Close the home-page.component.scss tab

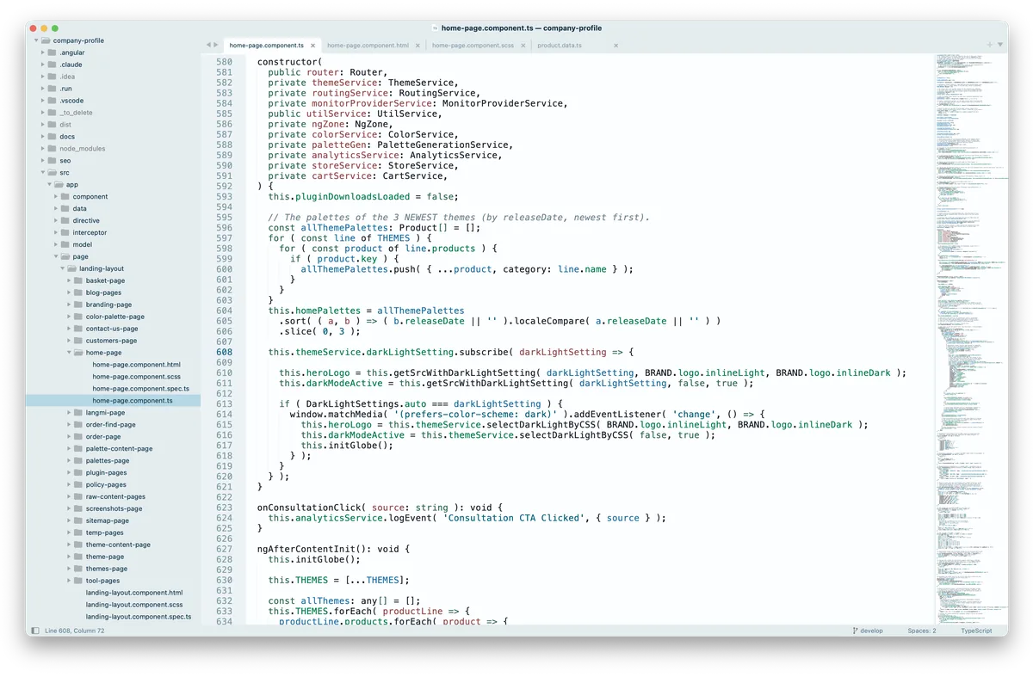(x=523, y=46)
